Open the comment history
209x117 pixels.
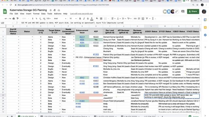tap(183, 11)
